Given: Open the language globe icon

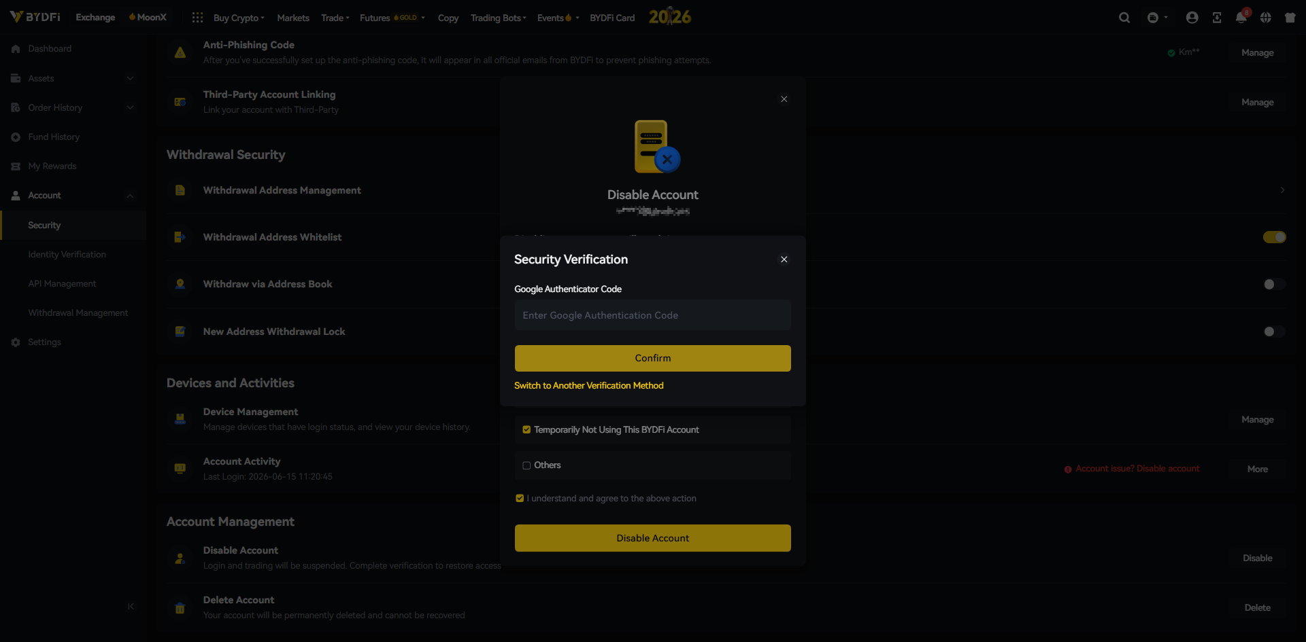Looking at the screenshot, I should pyautogui.click(x=1265, y=18).
